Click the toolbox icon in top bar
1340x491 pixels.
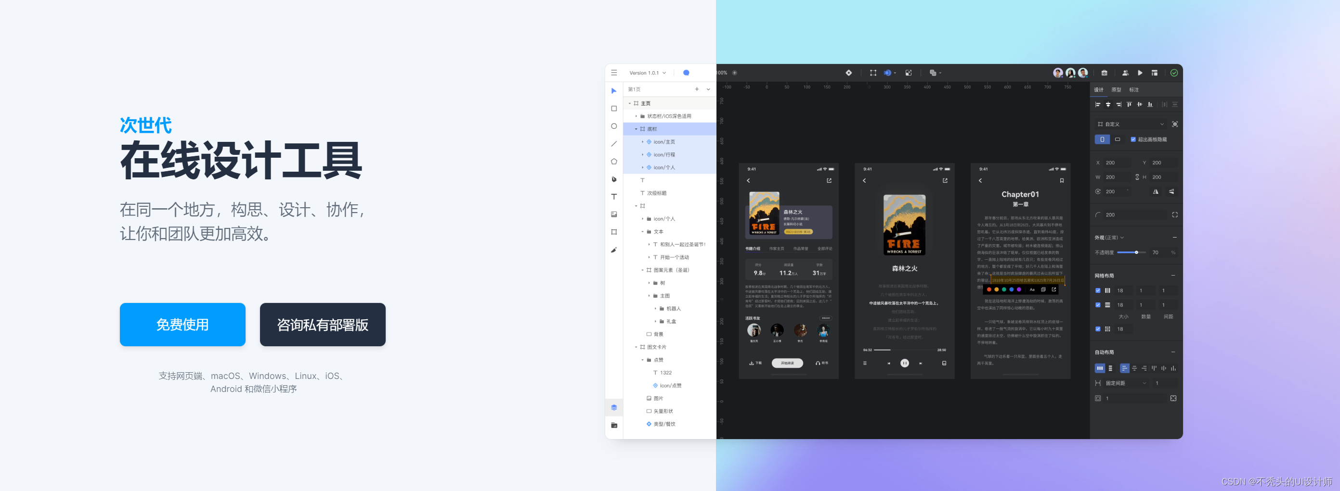tap(1104, 73)
